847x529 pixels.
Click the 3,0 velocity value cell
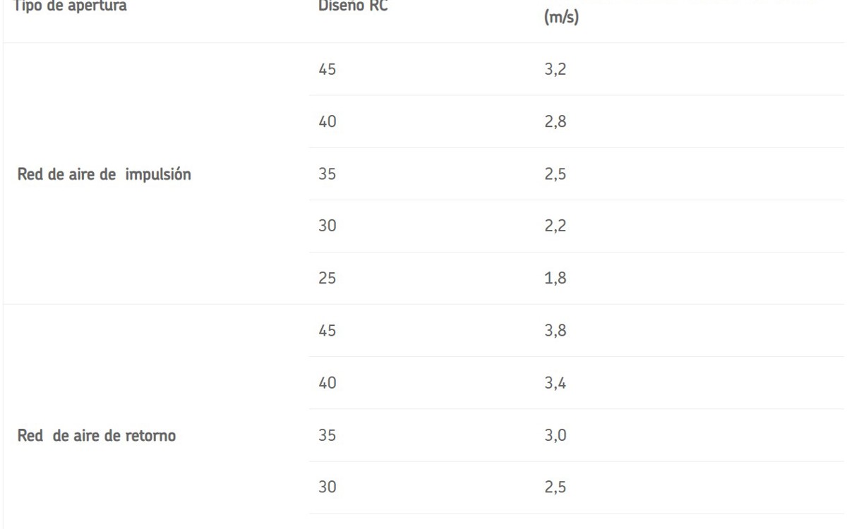pos(549,435)
